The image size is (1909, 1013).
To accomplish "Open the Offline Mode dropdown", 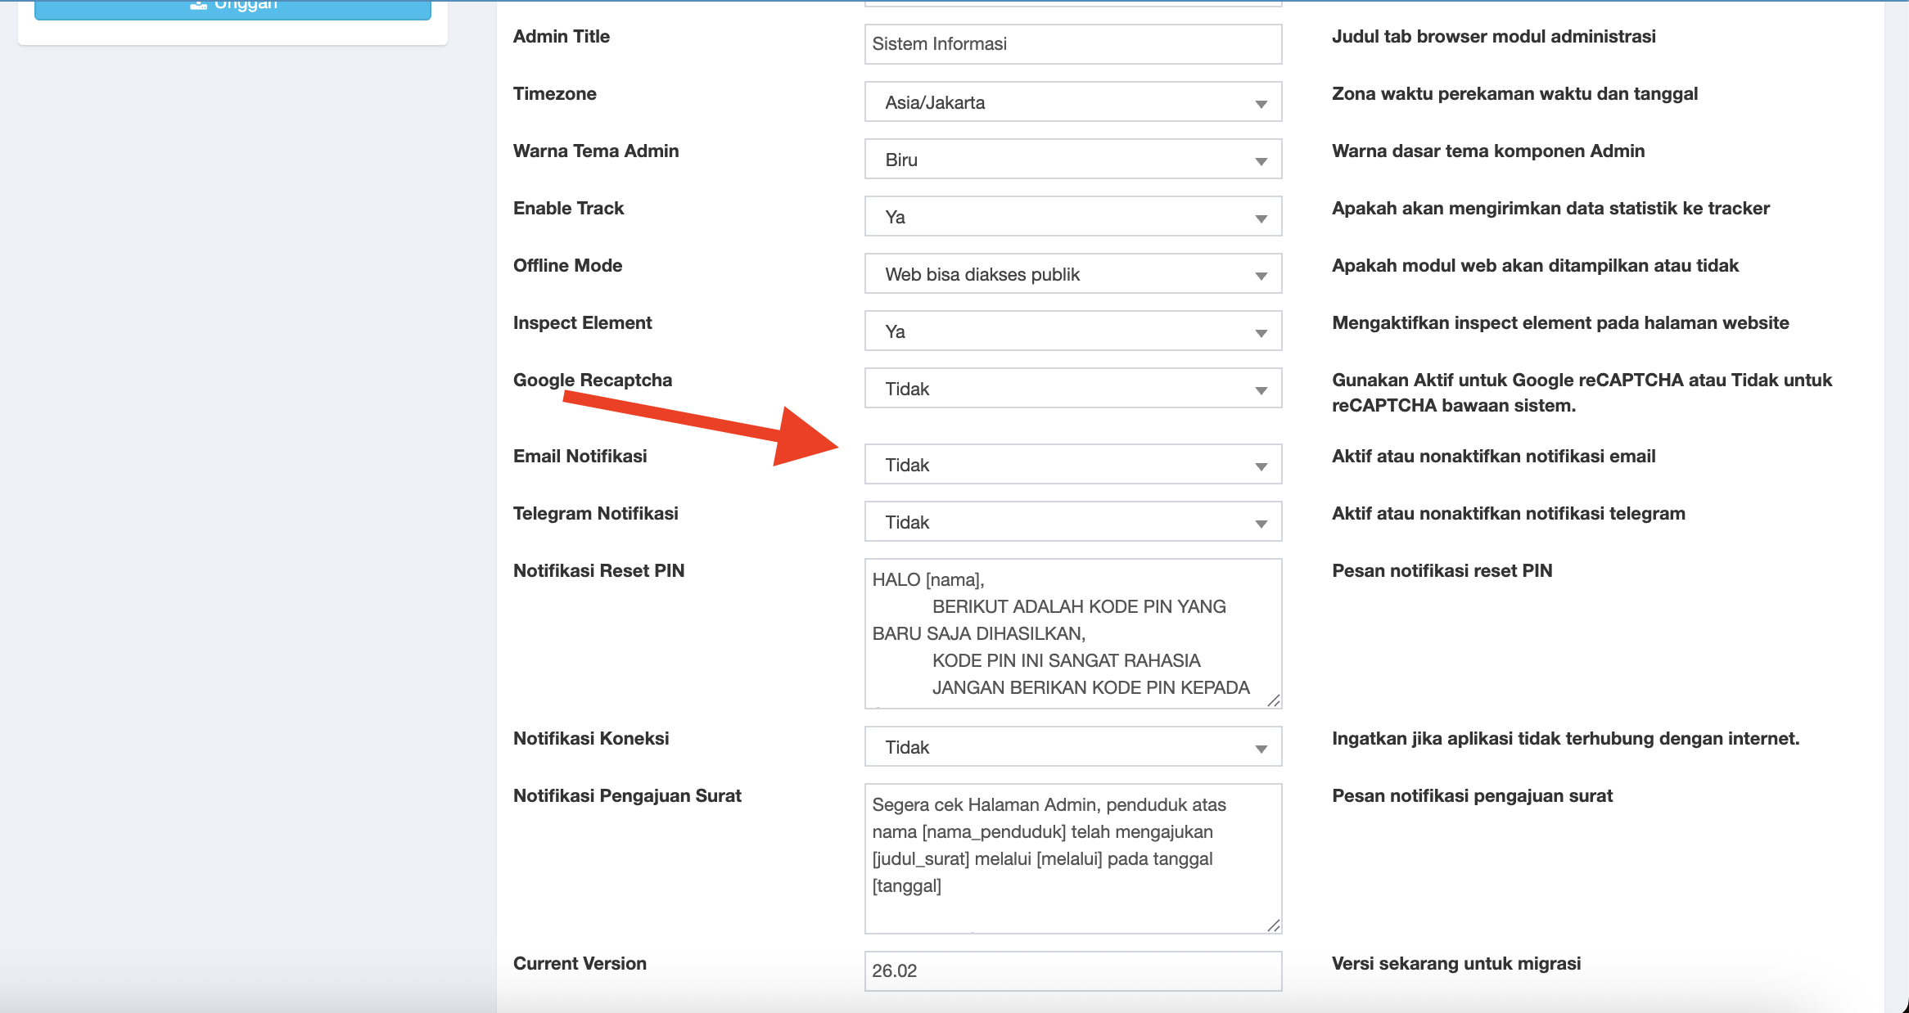I will point(1072,274).
